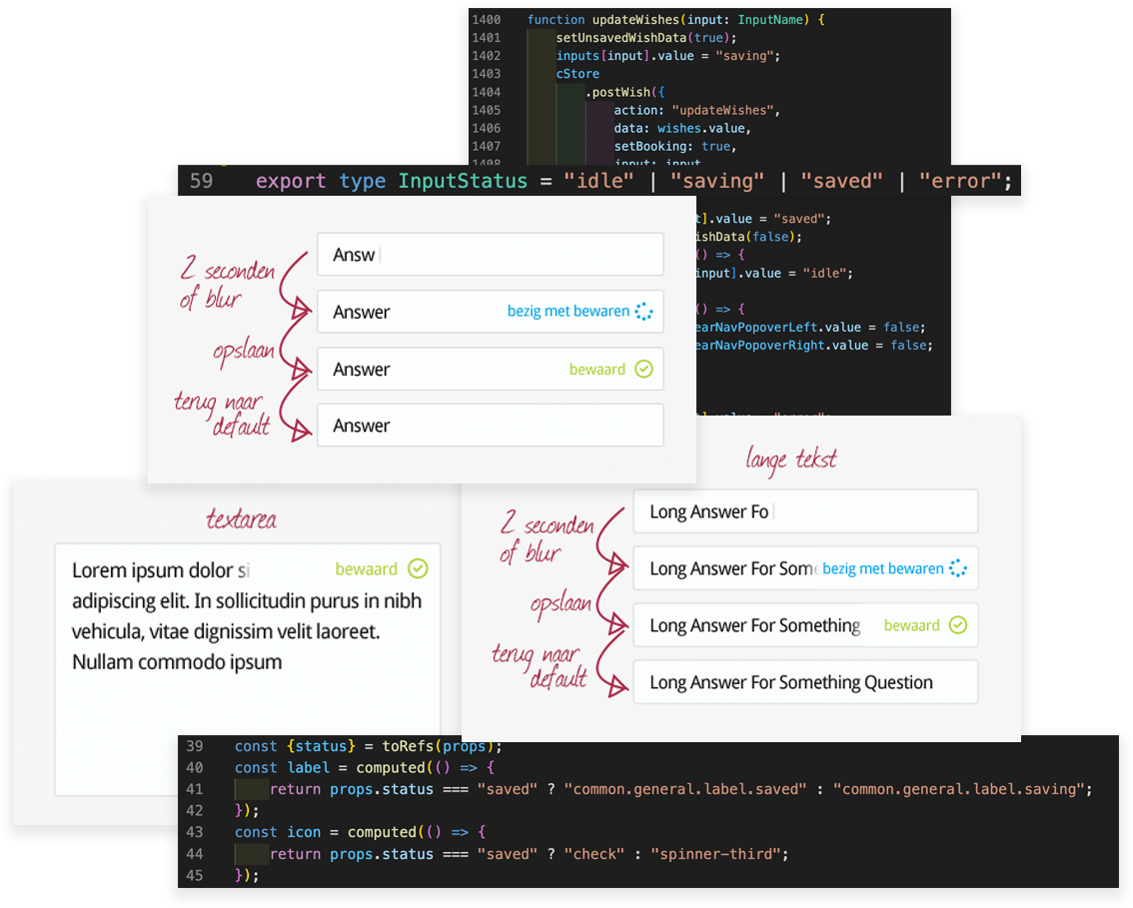The image size is (1133, 908).
Task: Click the handwritten 'textarea' heading
Action: click(242, 518)
